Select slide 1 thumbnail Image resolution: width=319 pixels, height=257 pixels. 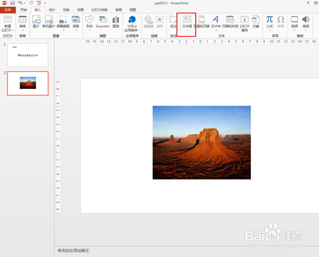click(28, 55)
